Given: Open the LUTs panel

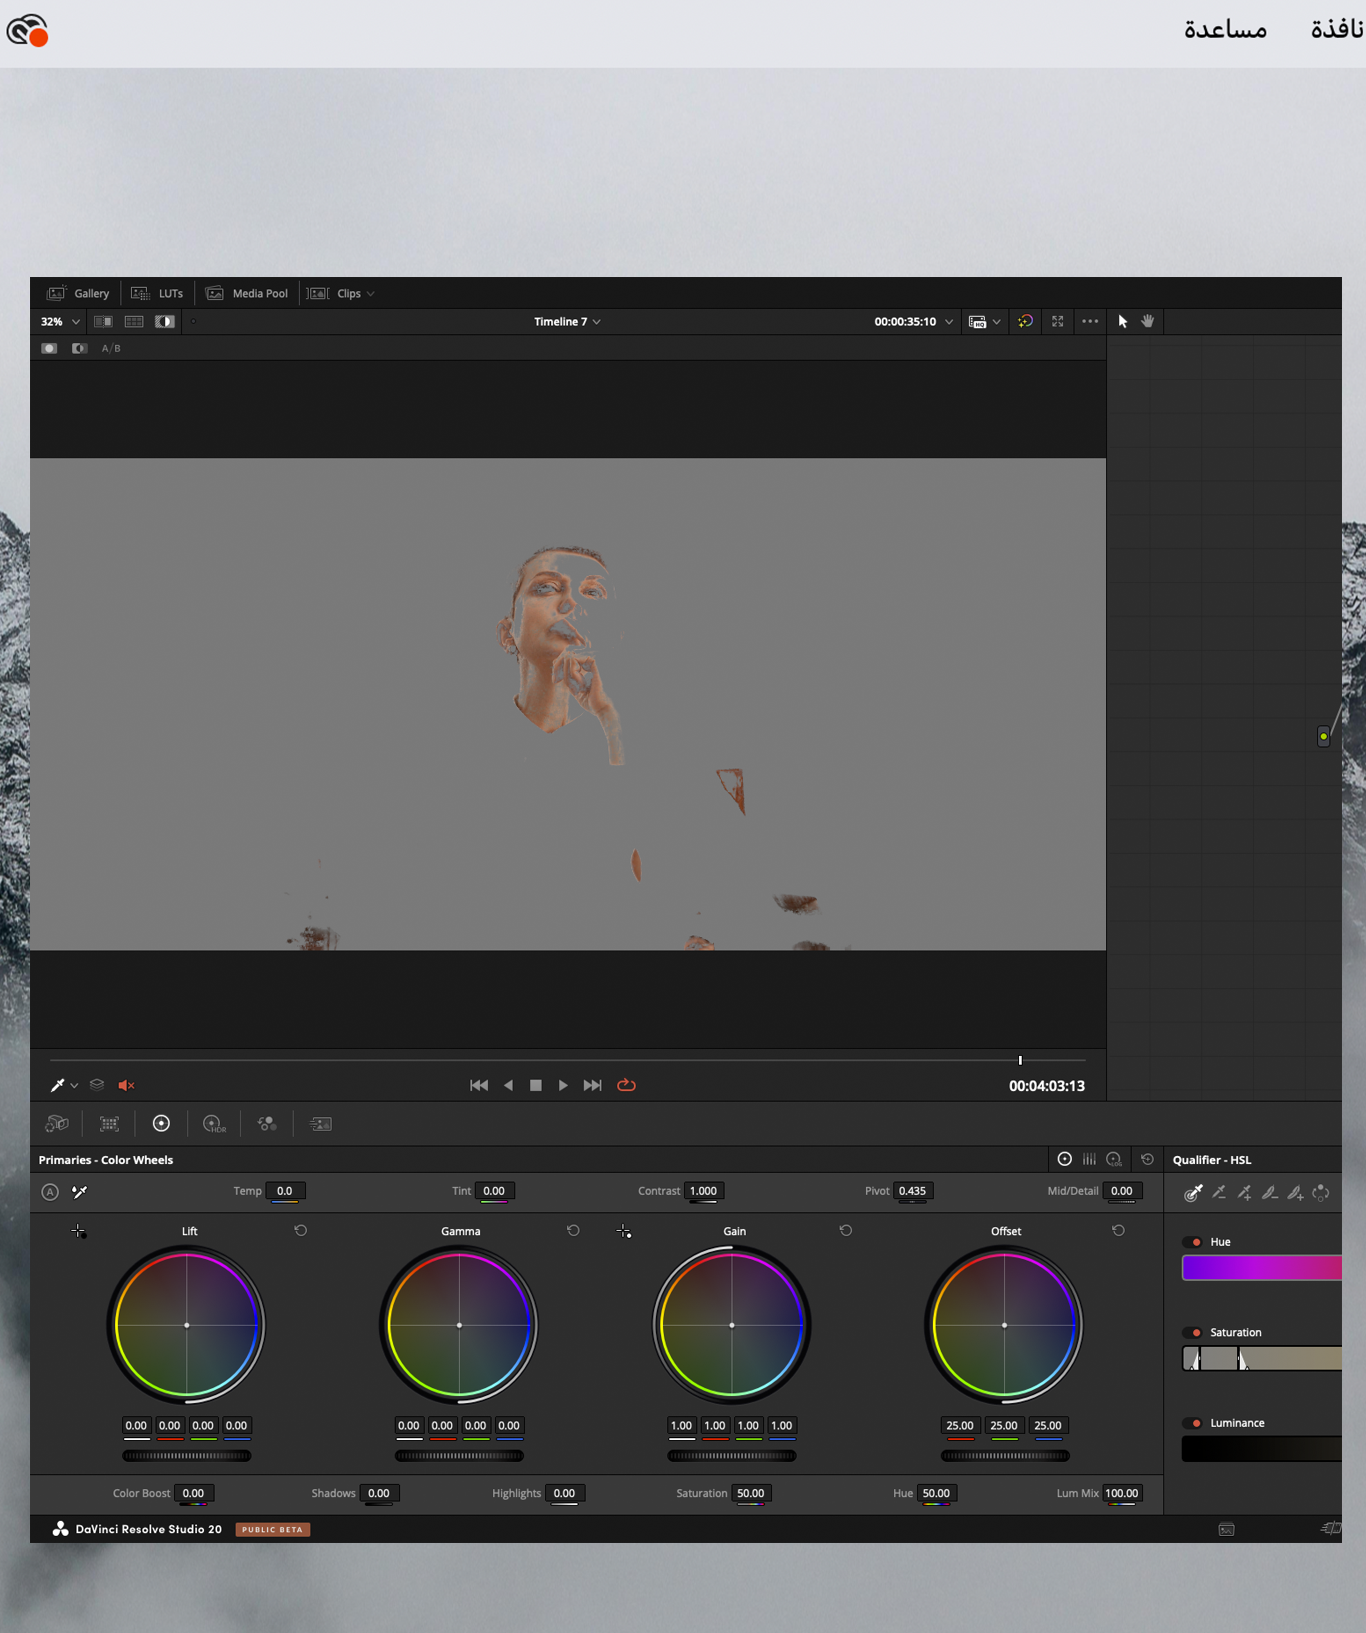Looking at the screenshot, I should [157, 293].
